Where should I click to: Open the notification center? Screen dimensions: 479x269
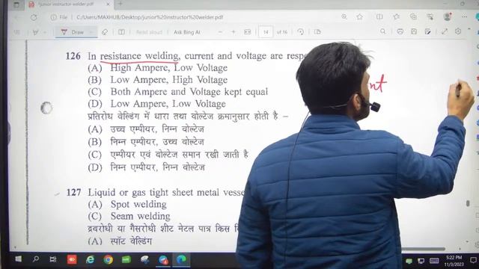click(473, 260)
